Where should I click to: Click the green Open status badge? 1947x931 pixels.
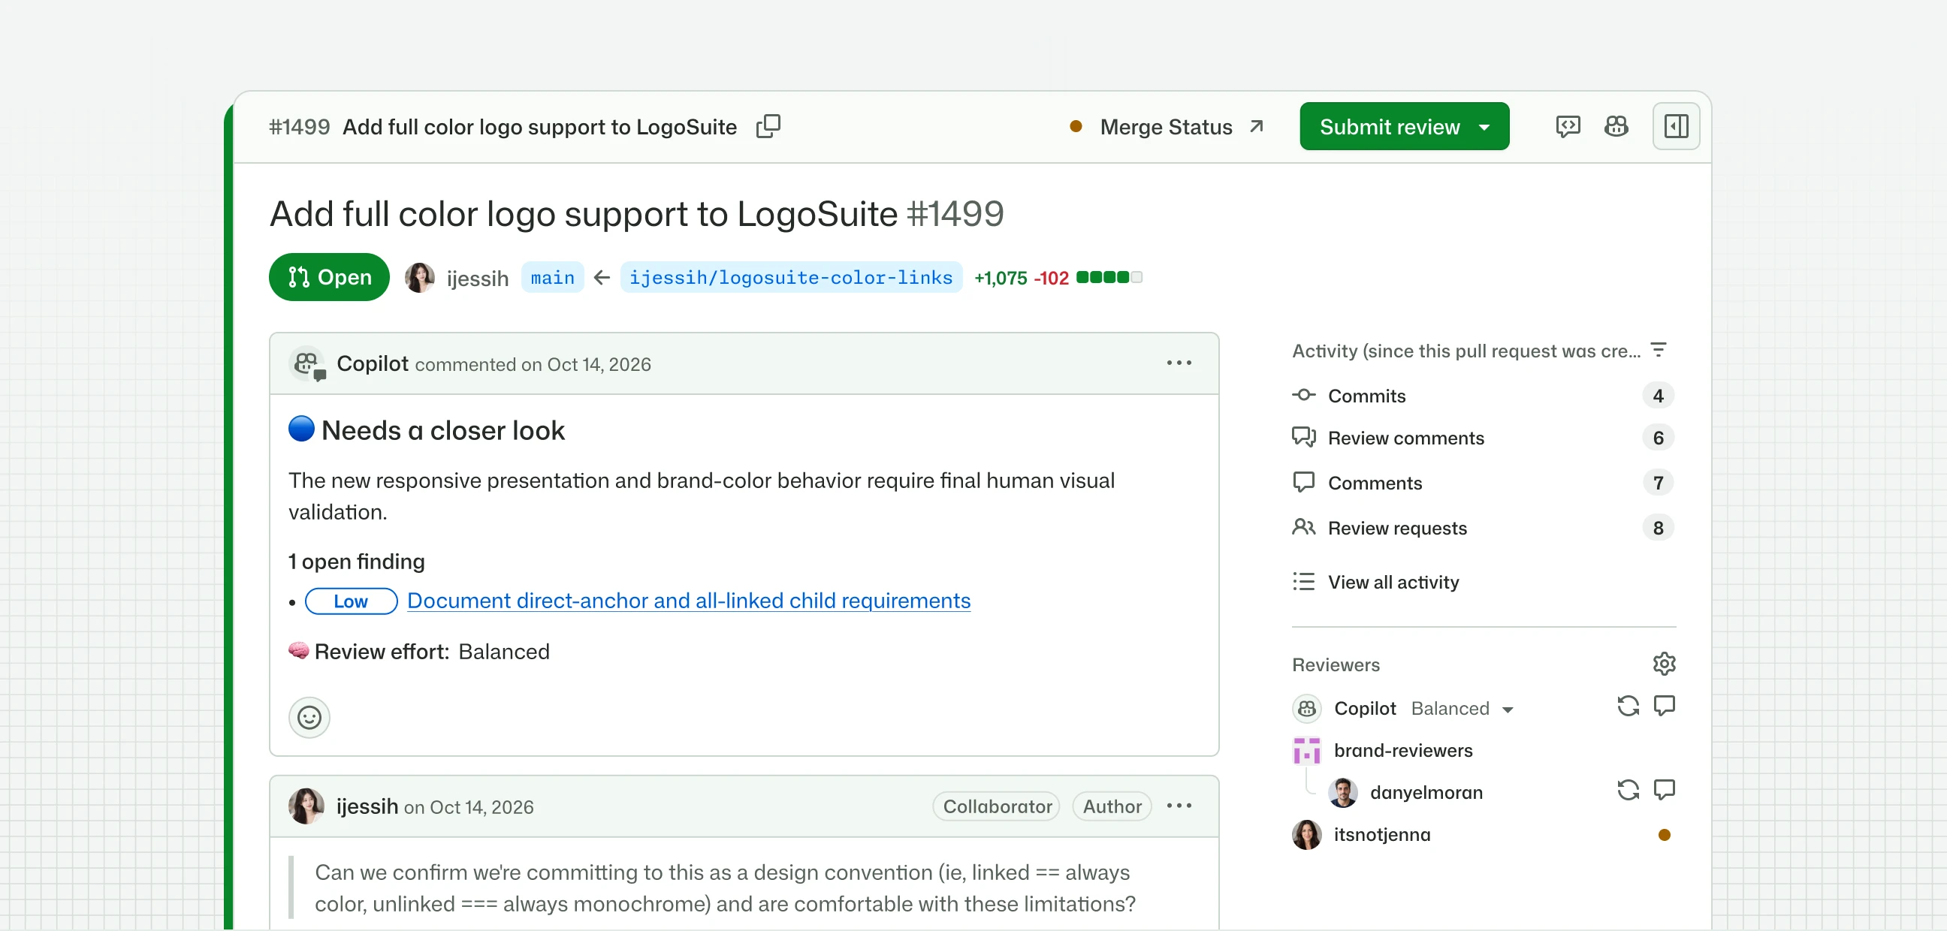tap(329, 277)
